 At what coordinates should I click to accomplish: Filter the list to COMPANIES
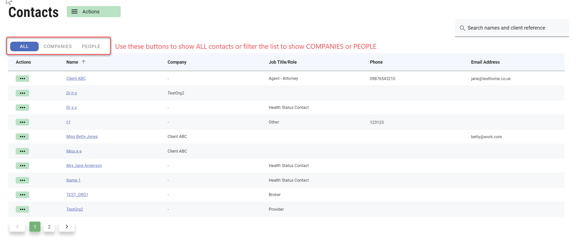click(x=58, y=46)
